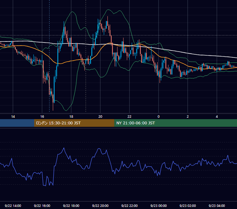The width and height of the screenshot is (237, 209).
Task: Click the 14 hour axis label
Action: (13, 117)
